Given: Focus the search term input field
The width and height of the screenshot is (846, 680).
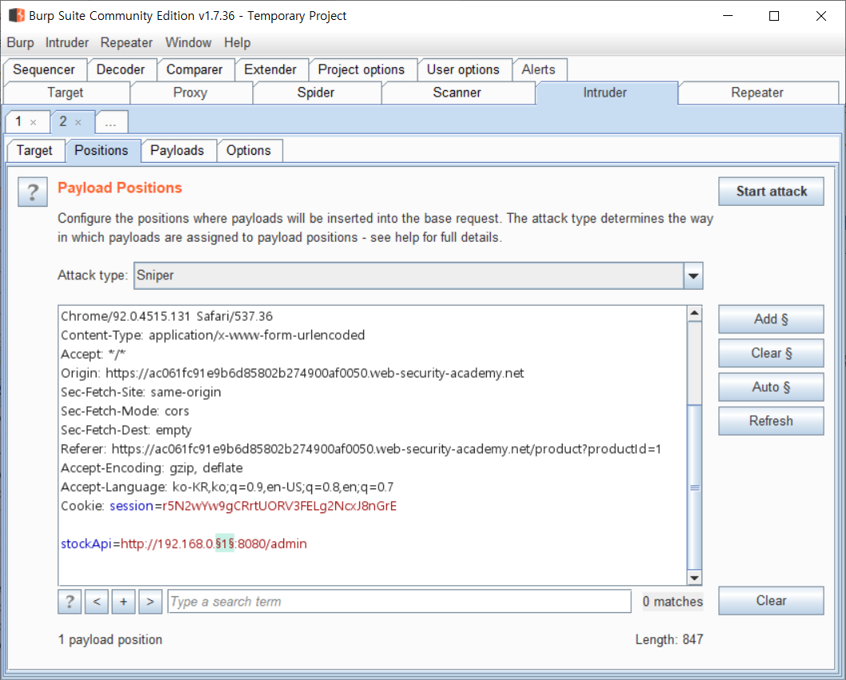Looking at the screenshot, I should click(x=400, y=601).
